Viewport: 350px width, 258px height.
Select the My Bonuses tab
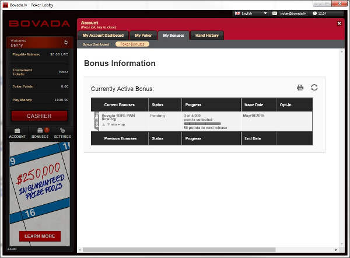click(x=173, y=35)
